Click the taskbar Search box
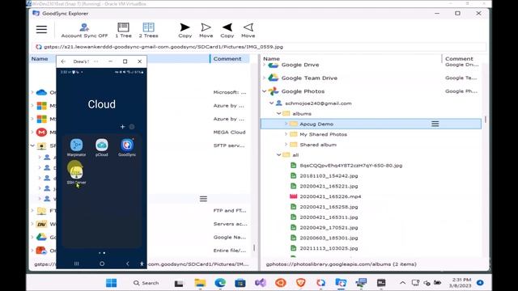 (x=146, y=283)
